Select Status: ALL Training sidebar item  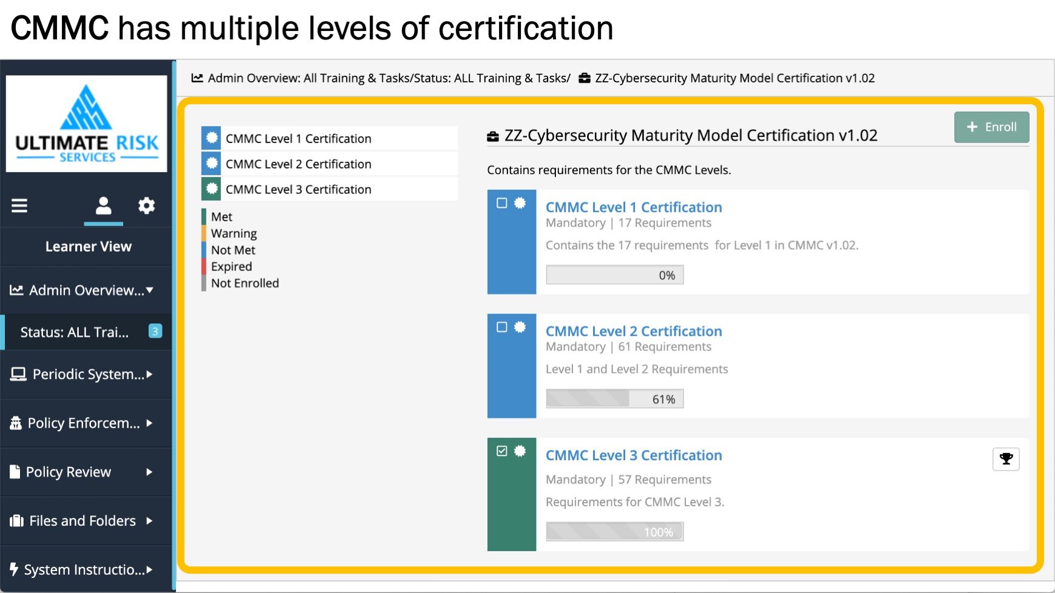86,332
